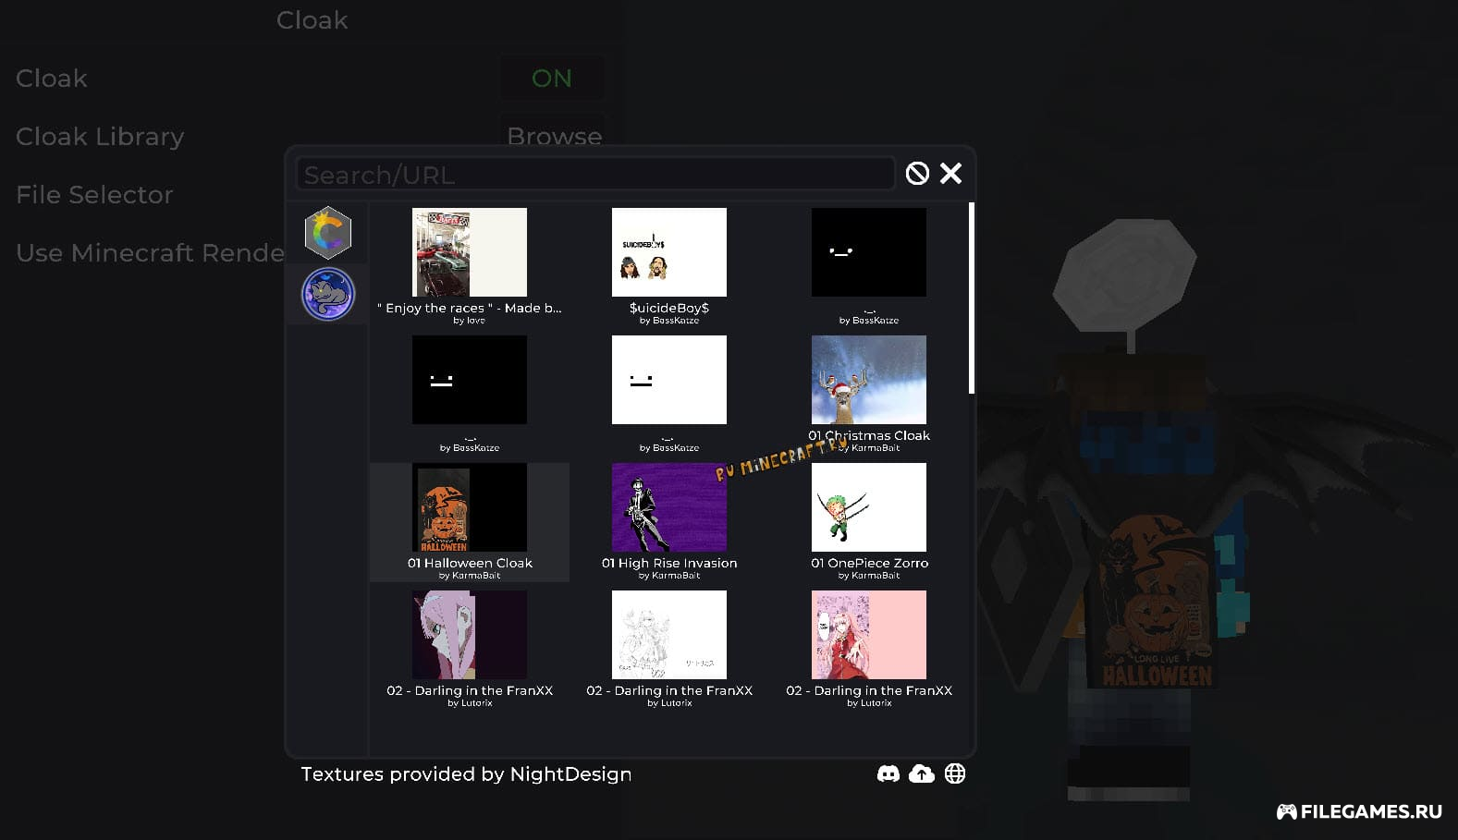The image size is (1458, 840).
Task: Click the File Selector setting label
Action: tap(94, 195)
